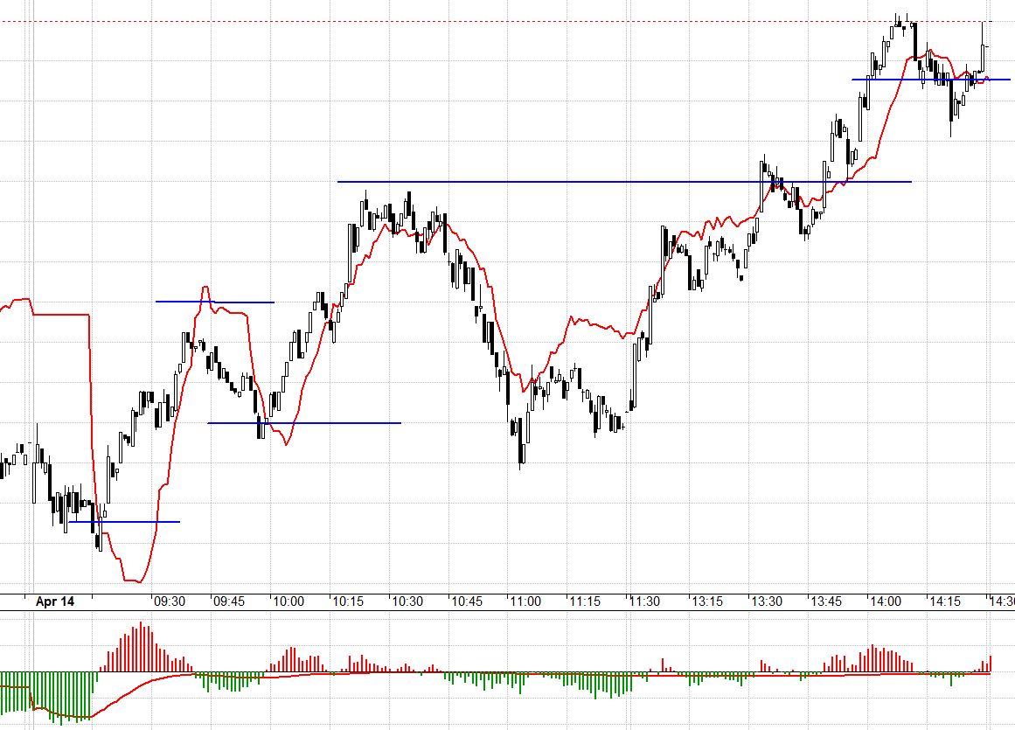Click the 11:30 time axis label

pos(644,601)
